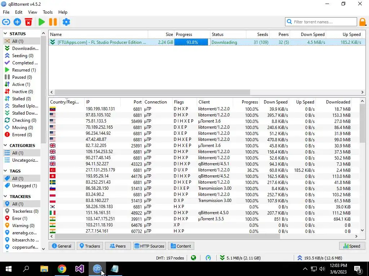The height and width of the screenshot is (276, 369).
Task: Select the tracker Warning (0) filter
Action: pos(22,226)
